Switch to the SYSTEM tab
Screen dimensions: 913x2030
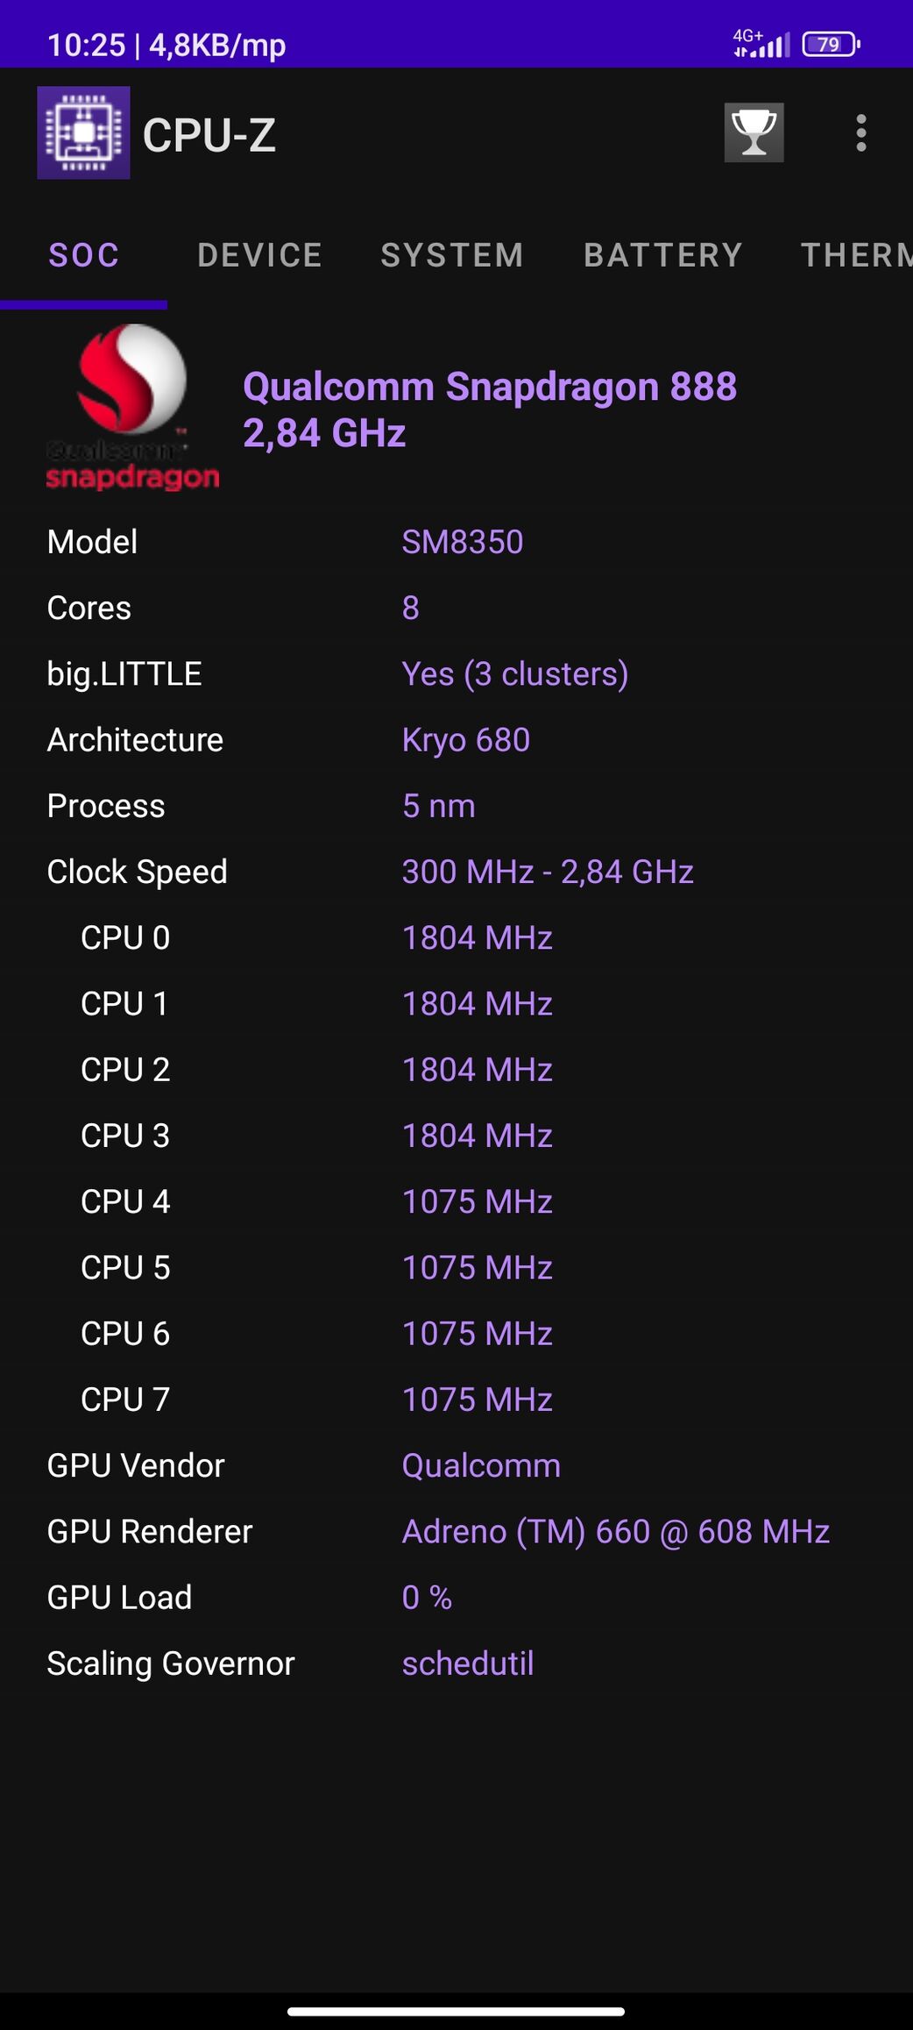[452, 255]
